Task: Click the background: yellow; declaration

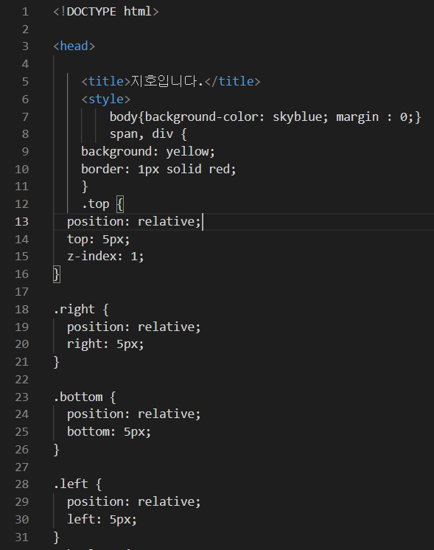Action: click(148, 152)
